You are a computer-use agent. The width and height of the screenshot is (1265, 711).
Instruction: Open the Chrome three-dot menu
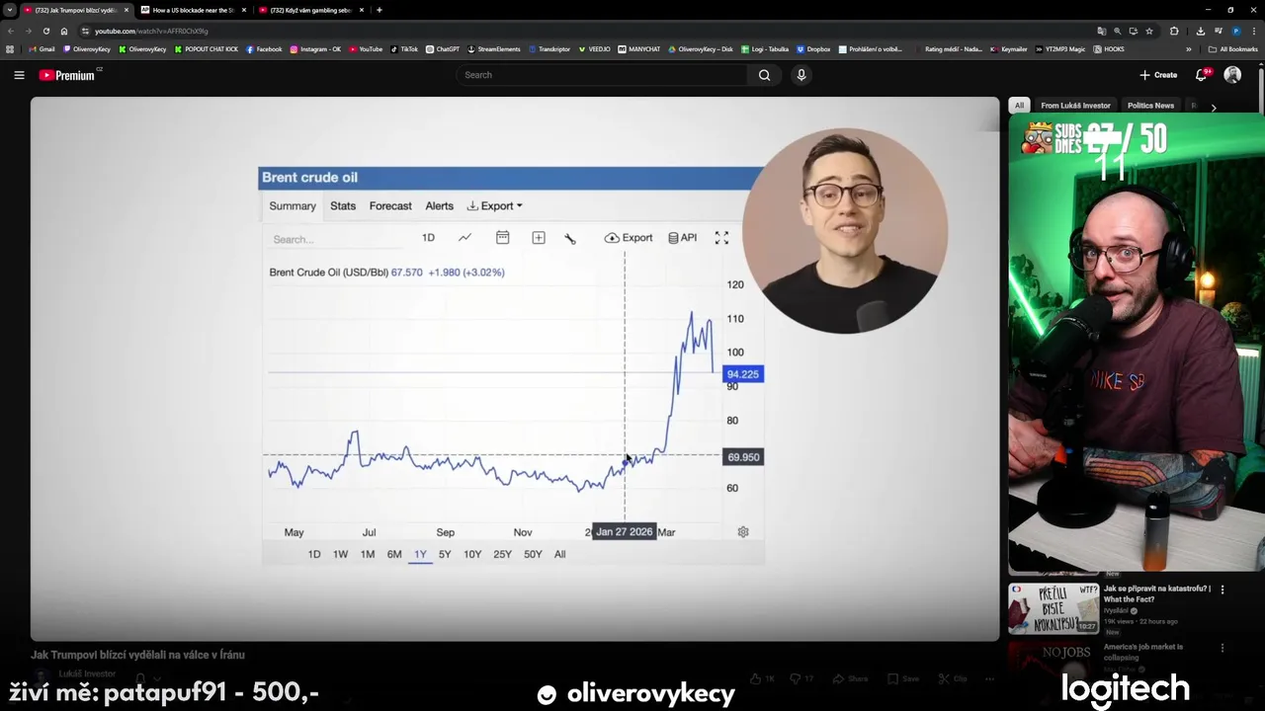pyautogui.click(x=1254, y=31)
